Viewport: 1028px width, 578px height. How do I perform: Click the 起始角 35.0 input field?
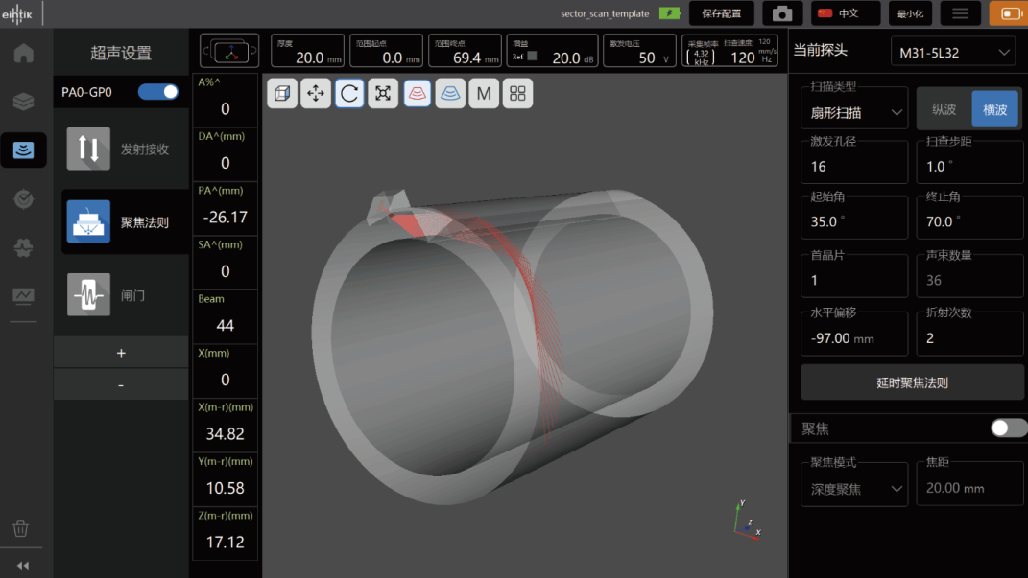[x=853, y=220]
